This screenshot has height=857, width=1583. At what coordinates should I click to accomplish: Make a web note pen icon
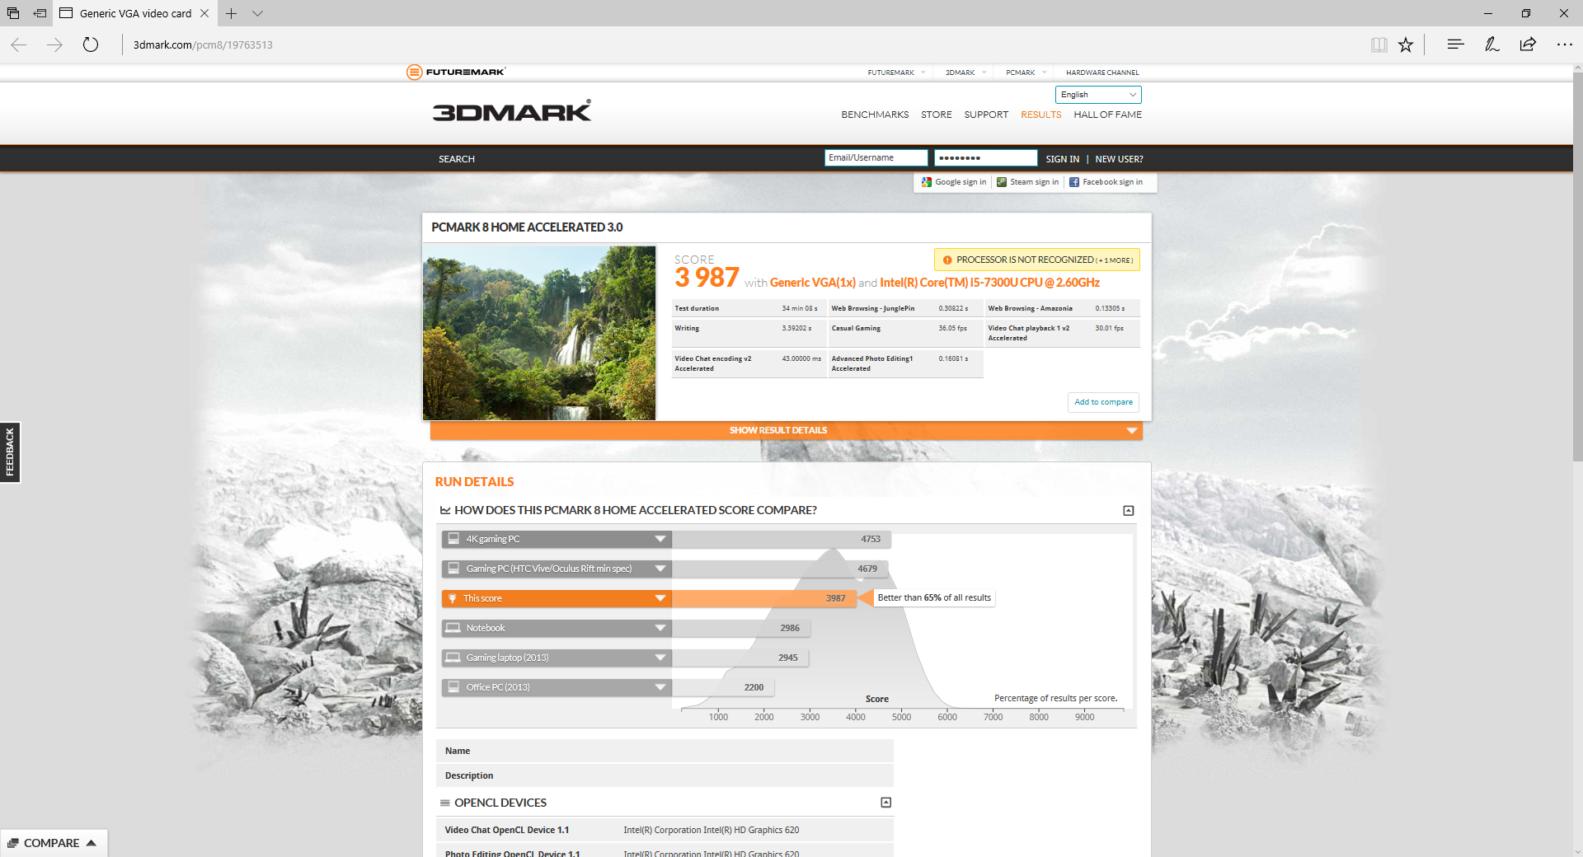[1491, 44]
